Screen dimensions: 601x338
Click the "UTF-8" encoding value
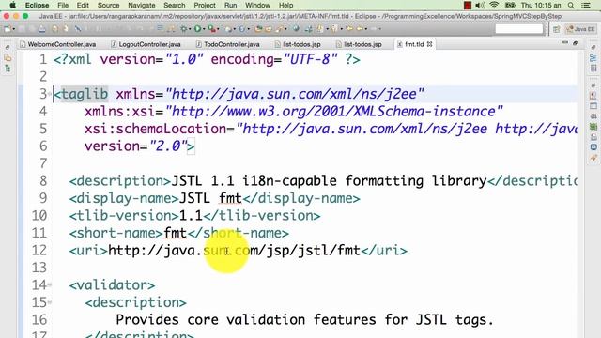[x=311, y=59]
